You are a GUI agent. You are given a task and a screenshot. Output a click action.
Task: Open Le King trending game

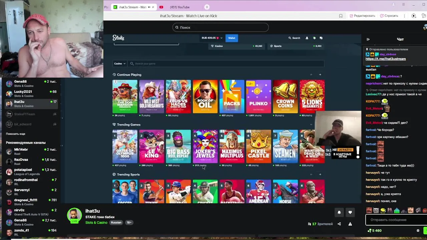pos(151,146)
